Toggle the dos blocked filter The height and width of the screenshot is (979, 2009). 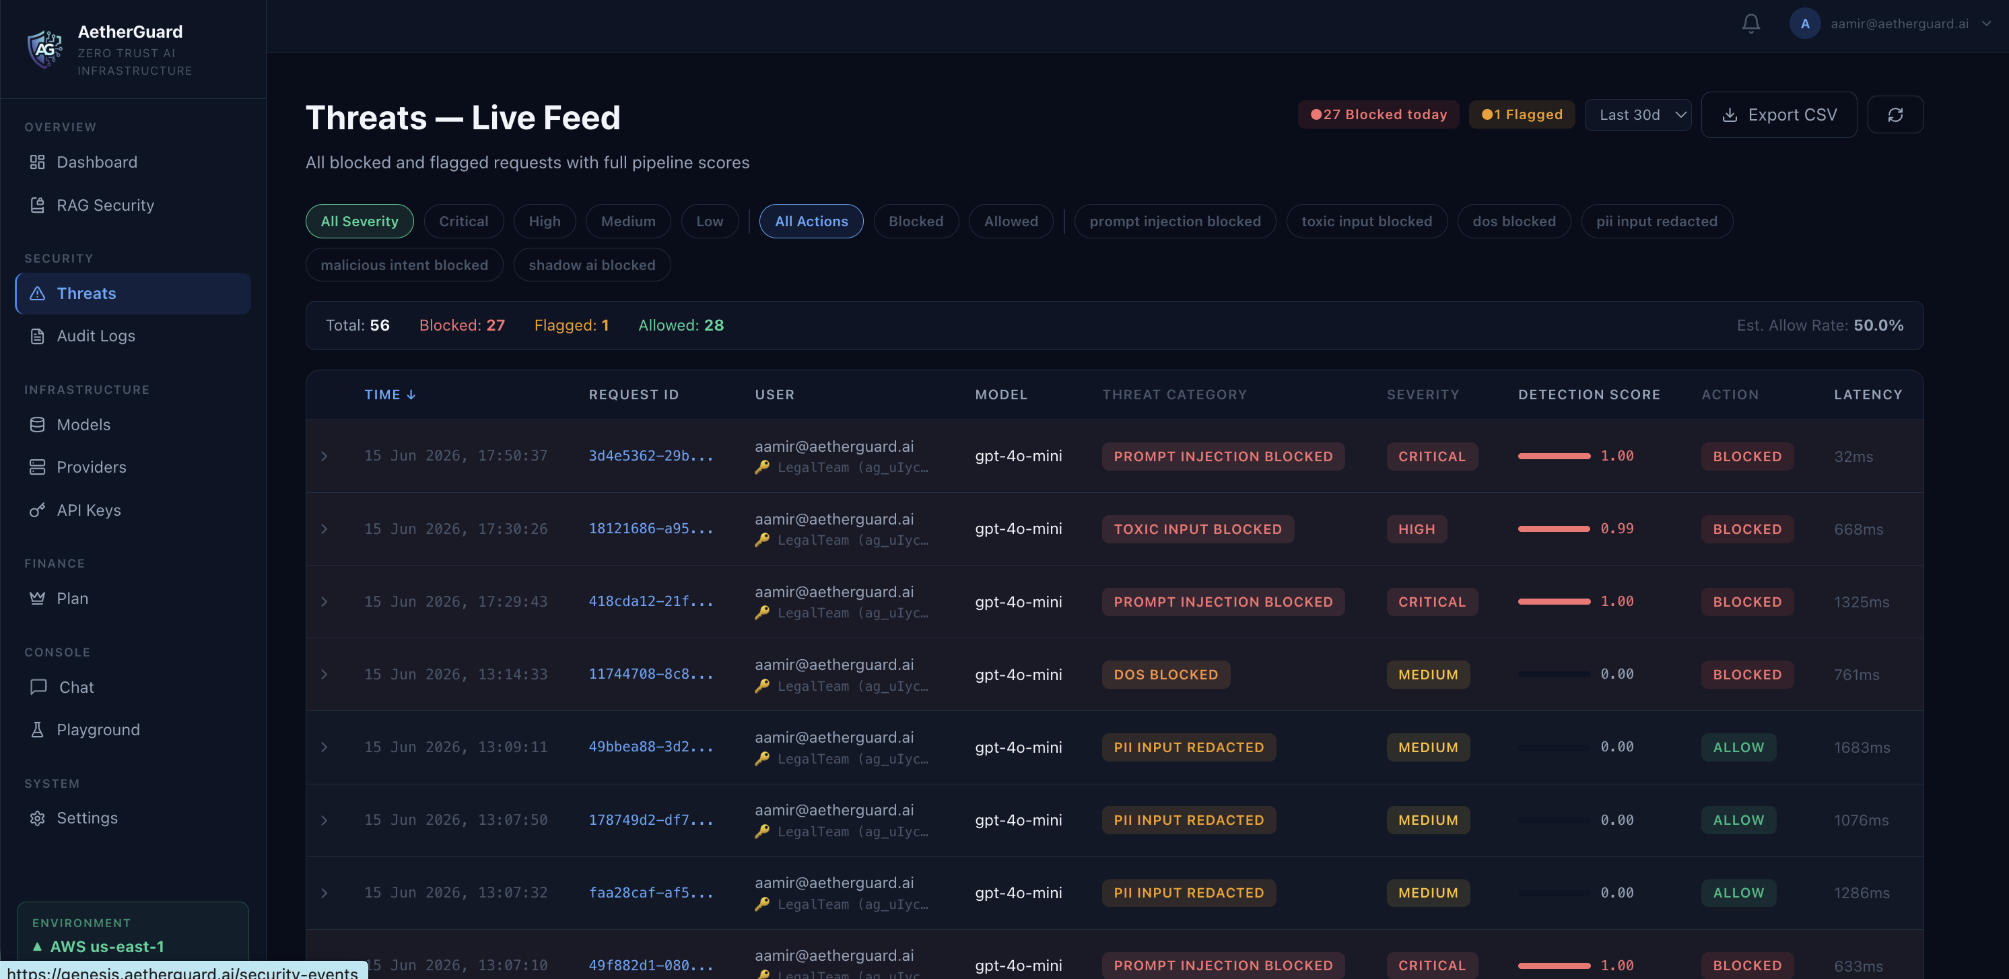pos(1513,222)
